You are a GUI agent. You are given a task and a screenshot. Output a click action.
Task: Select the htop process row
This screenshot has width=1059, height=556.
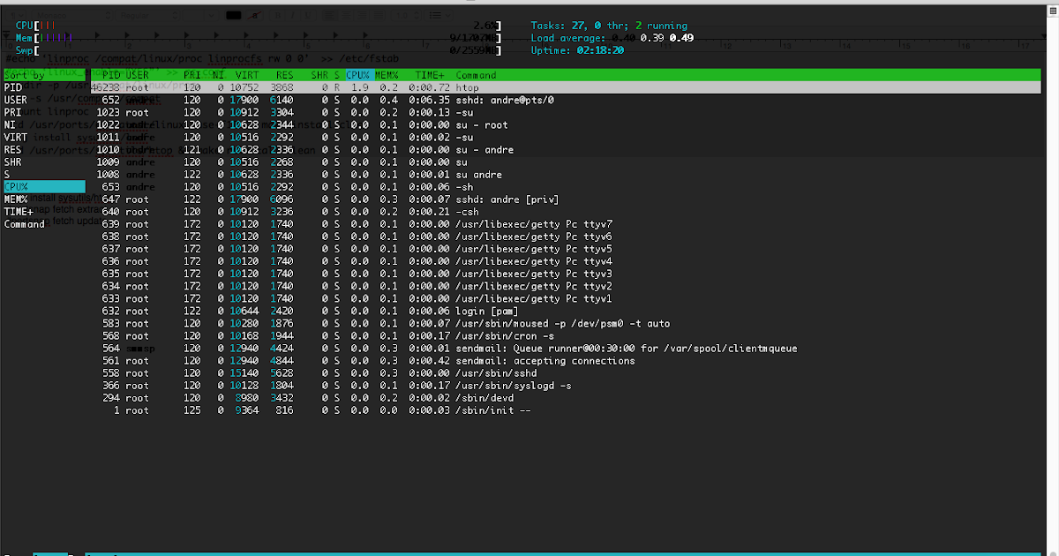[565, 87]
